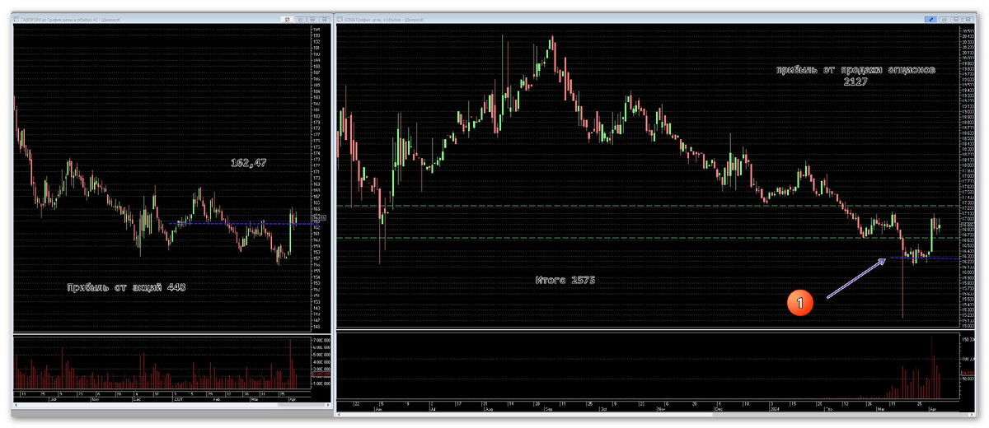Image resolution: width=989 pixels, height=428 pixels.
Task: Minimize the right chart window
Action: point(944,20)
